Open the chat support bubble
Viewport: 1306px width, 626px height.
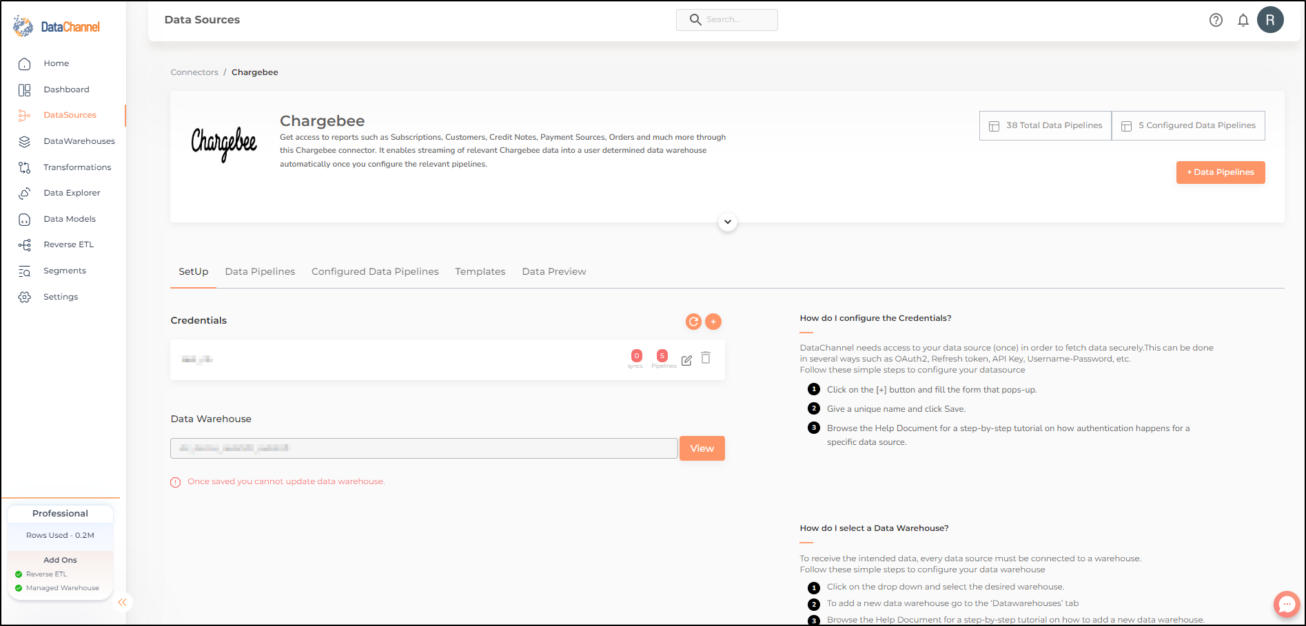point(1287,605)
